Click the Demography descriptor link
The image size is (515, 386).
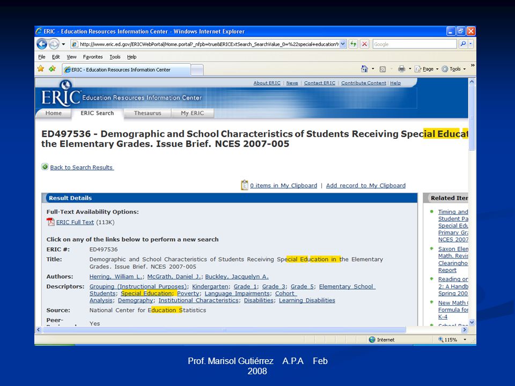click(x=135, y=300)
